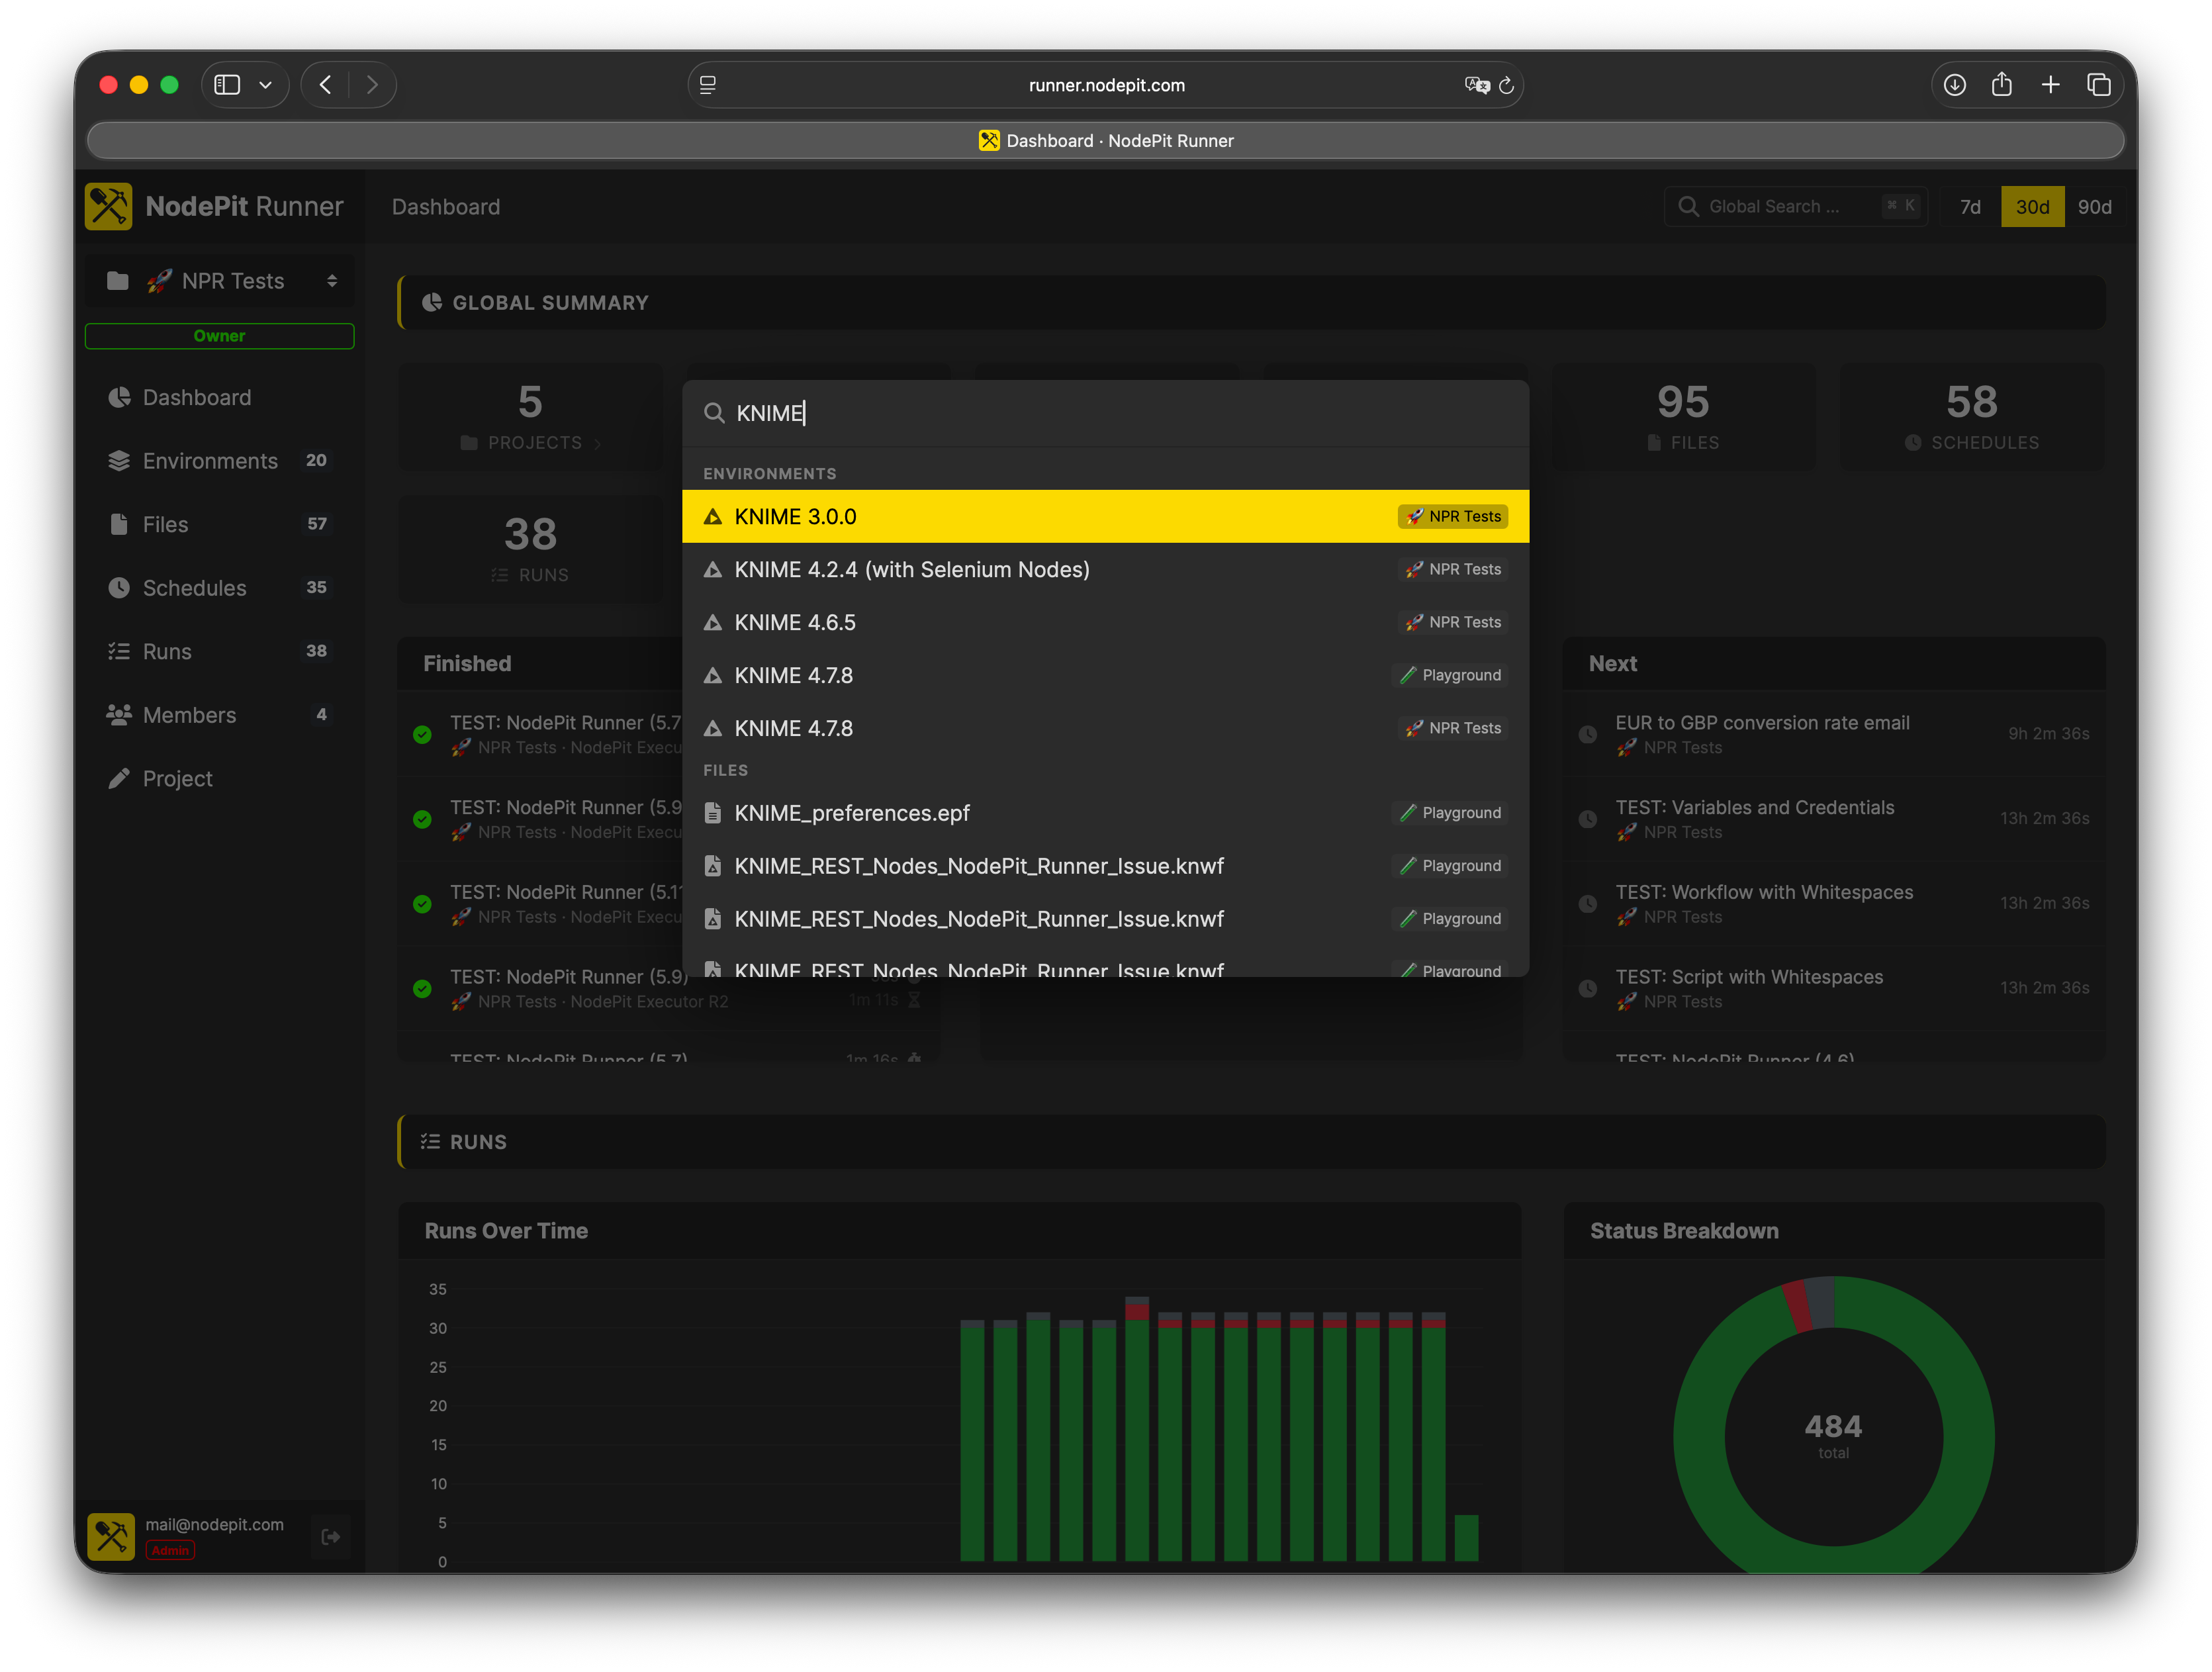Open the KNIME_preferences.epf file result
The width and height of the screenshot is (2212, 1672).
(1106, 813)
